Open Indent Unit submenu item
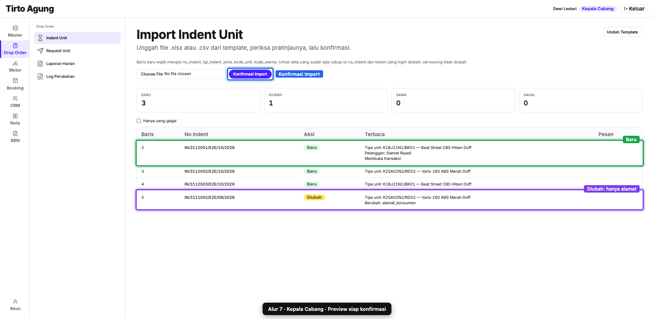Image resolution: width=654 pixels, height=319 pixels. (77, 38)
